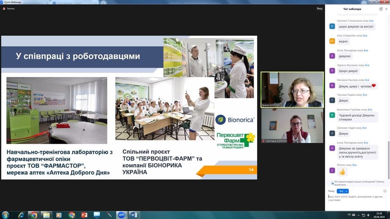The width and height of the screenshot is (390, 219).
Task: Select Ірина БОЙЧУК's video tile
Action: pos(292,90)
